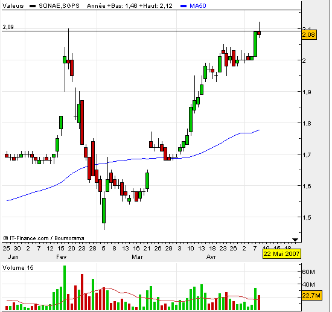Click the SONAE,SGPS series label

(59, 5)
